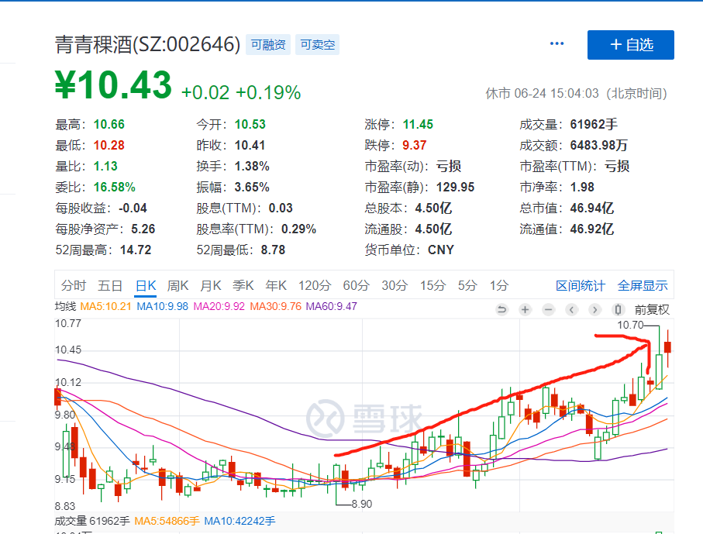Screen dimensions: 703x534
Task: Click the 每股净资产 value 5.26
Action: [143, 229]
